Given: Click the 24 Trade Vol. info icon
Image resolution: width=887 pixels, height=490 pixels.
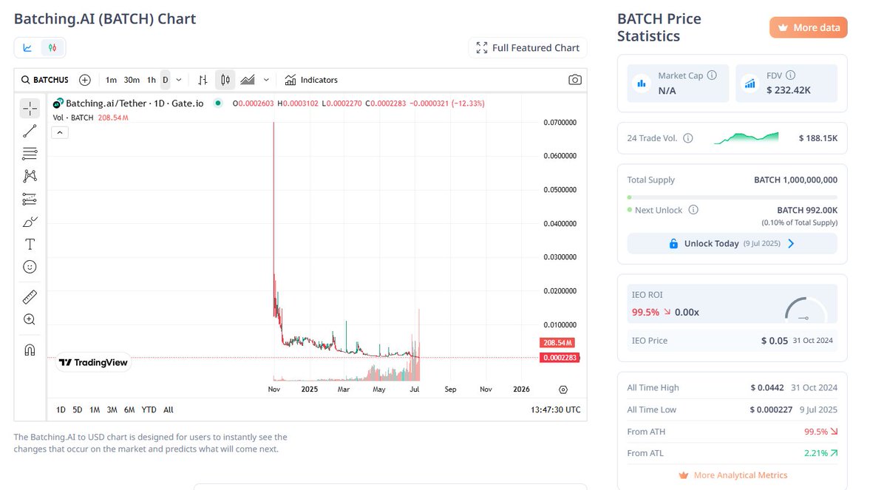Looking at the screenshot, I should (688, 138).
